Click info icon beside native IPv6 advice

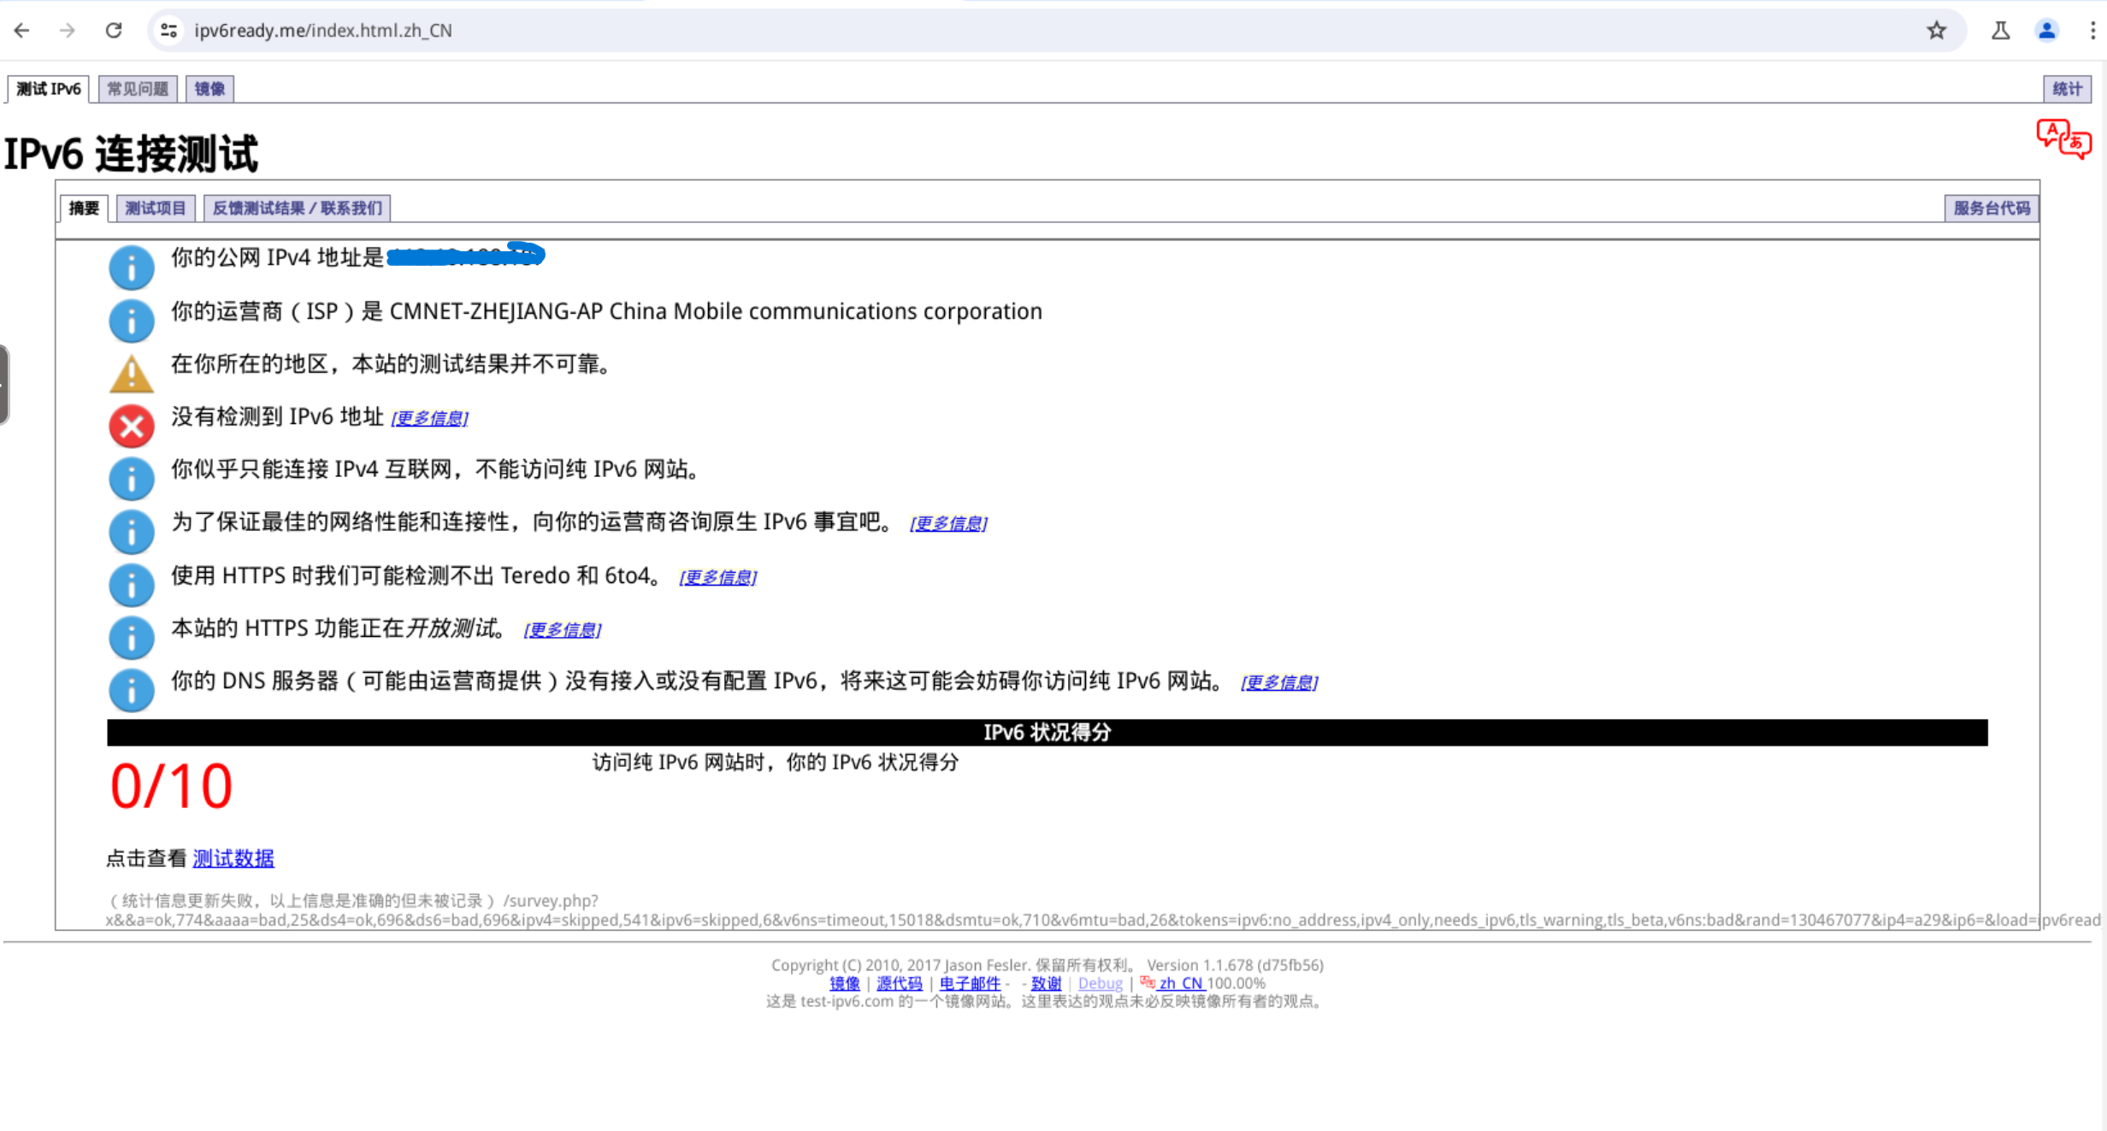[x=132, y=532]
